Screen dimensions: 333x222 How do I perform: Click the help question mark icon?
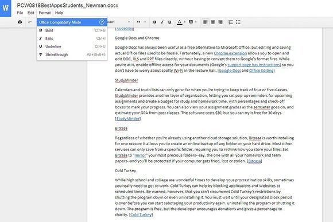pos(102,22)
